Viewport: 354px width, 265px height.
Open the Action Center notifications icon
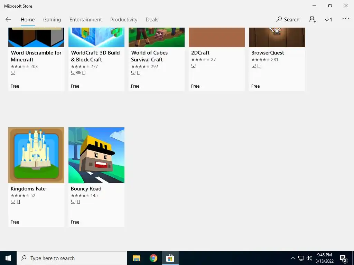click(343, 258)
